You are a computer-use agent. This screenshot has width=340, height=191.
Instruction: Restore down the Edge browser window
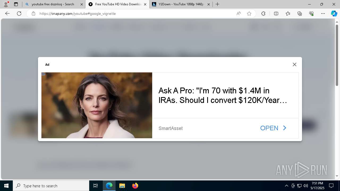point(322,4)
